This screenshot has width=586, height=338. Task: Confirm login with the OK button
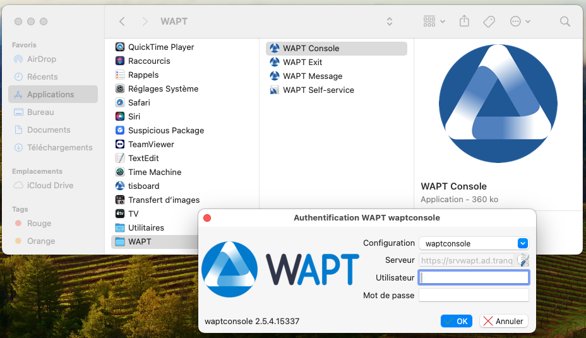click(457, 321)
